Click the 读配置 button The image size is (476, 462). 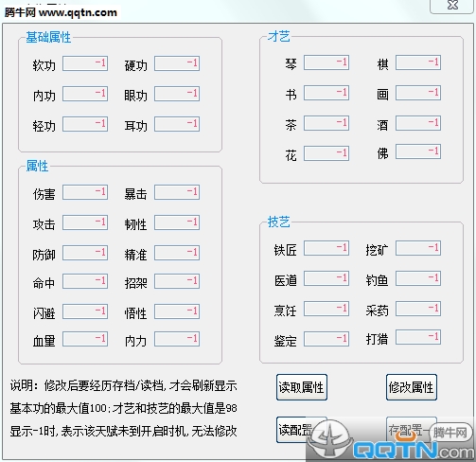[x=302, y=430]
